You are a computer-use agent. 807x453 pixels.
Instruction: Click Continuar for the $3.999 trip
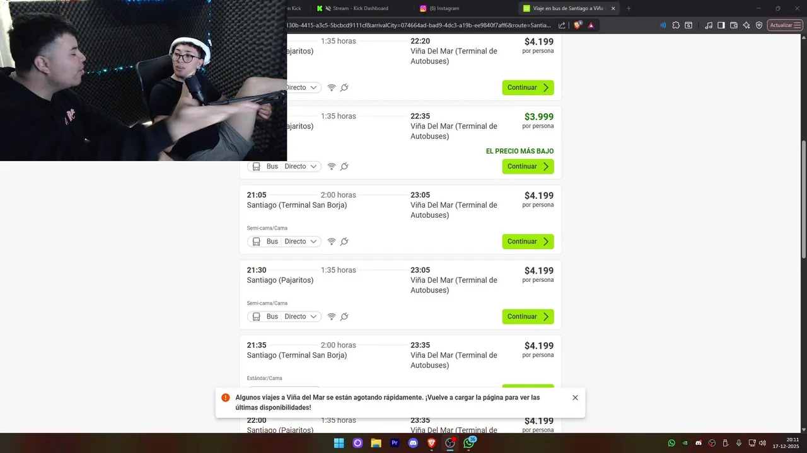(x=528, y=167)
